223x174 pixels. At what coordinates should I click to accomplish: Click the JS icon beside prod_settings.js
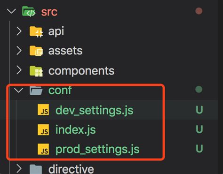43,149
